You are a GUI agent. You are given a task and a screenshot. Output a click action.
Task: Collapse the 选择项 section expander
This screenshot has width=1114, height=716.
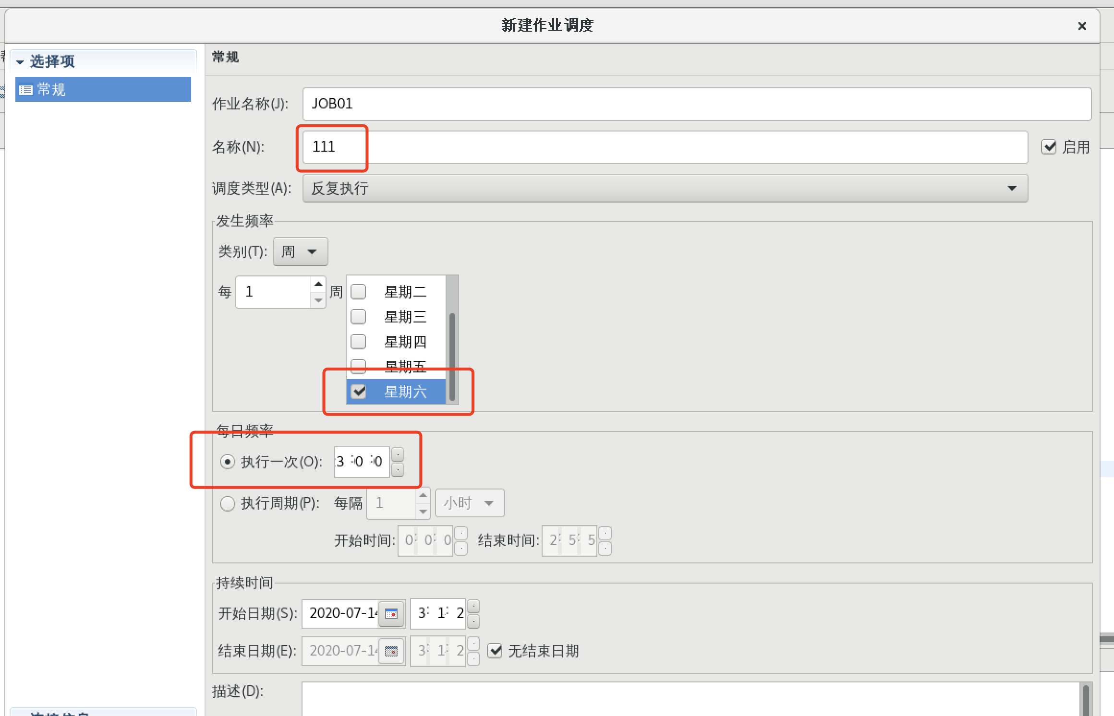point(20,62)
